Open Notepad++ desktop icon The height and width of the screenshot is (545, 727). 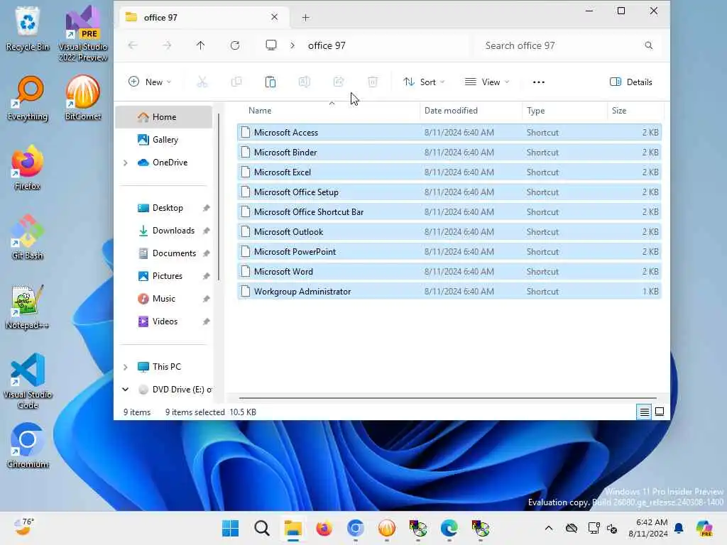[28, 307]
